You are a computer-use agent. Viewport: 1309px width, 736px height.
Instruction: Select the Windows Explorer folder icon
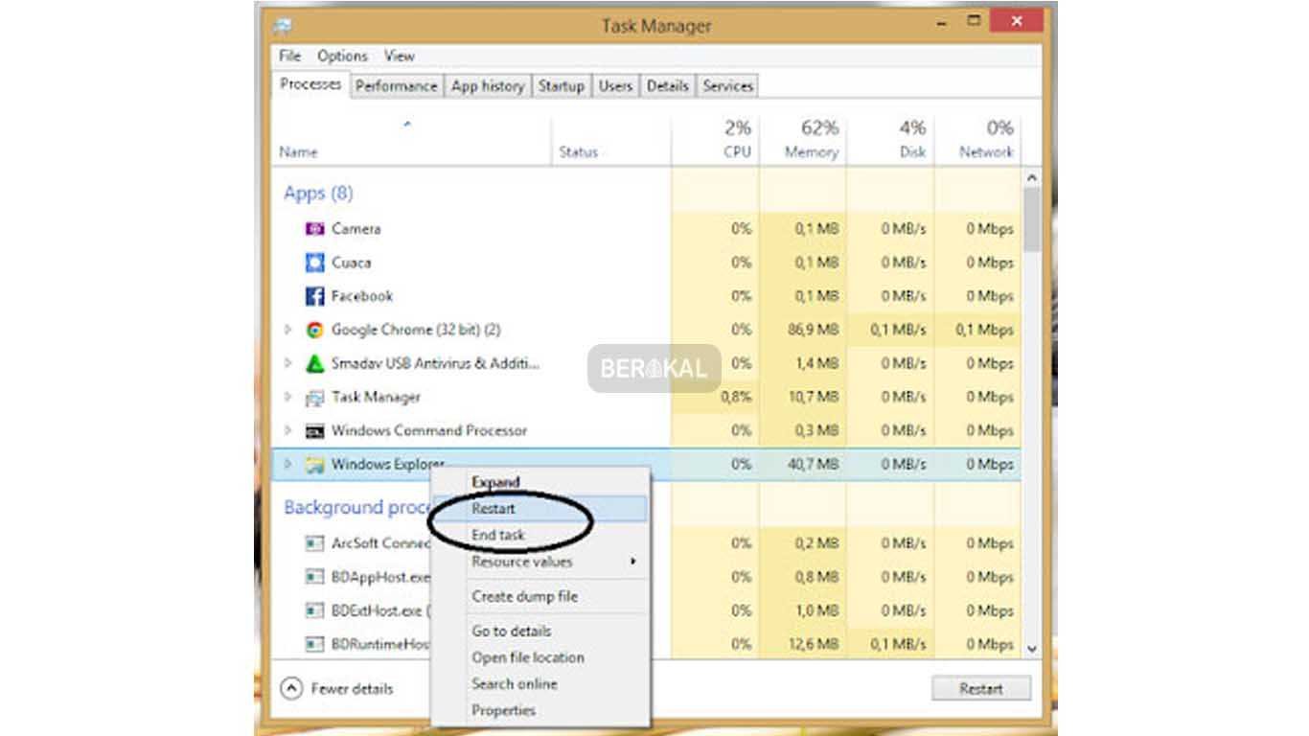tap(314, 465)
